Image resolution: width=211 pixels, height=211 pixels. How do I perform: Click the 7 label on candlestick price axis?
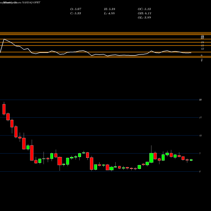200,154
